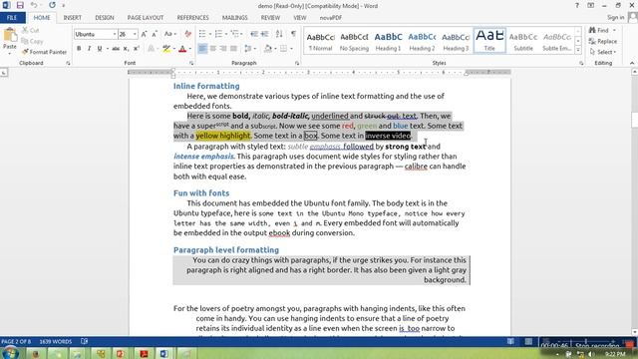Image resolution: width=638 pixels, height=359 pixels.
Task: Open underline style dropdown arrow
Action: 107,49
